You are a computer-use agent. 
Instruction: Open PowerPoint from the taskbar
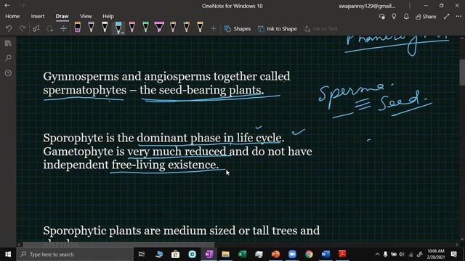(x=275, y=254)
